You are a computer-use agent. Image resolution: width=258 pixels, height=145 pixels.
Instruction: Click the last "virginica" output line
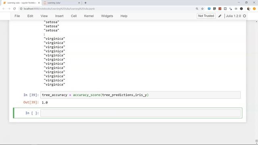pyautogui.click(x=54, y=85)
